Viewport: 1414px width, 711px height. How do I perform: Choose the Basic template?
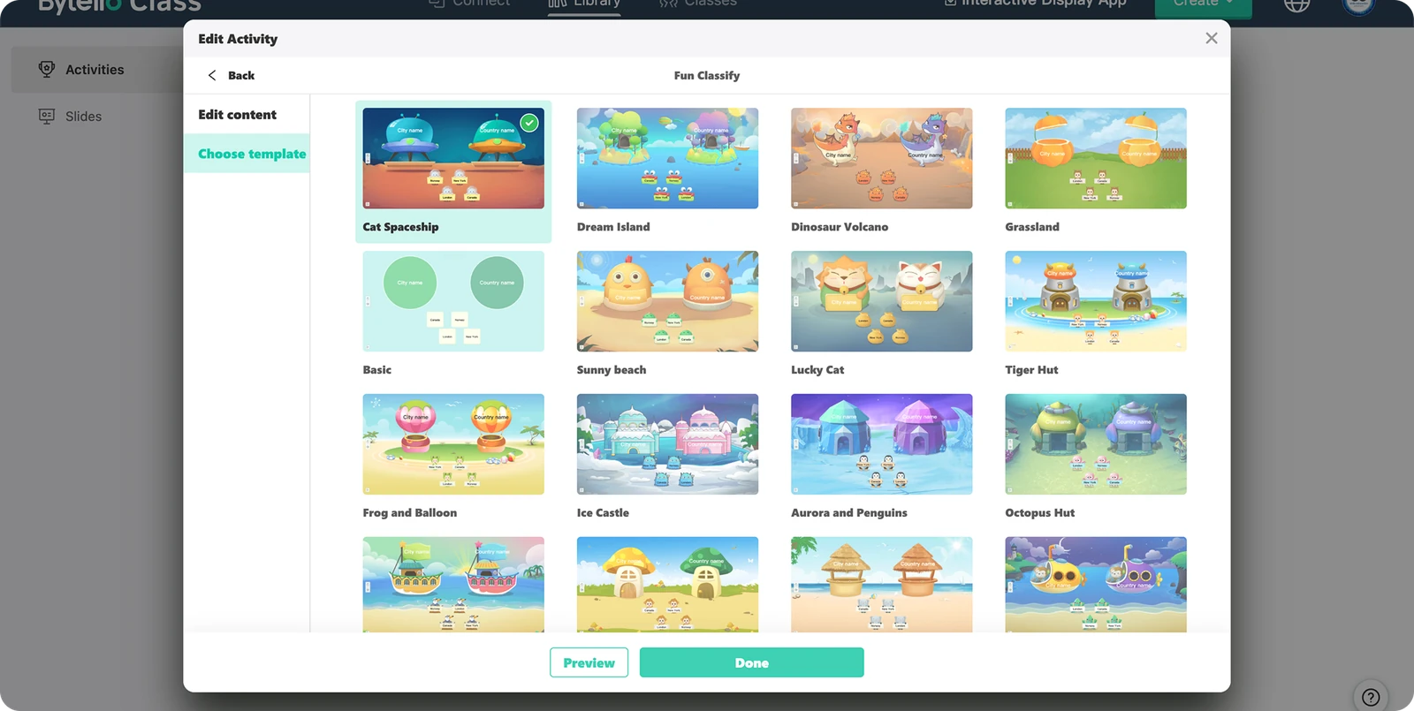[x=453, y=301]
